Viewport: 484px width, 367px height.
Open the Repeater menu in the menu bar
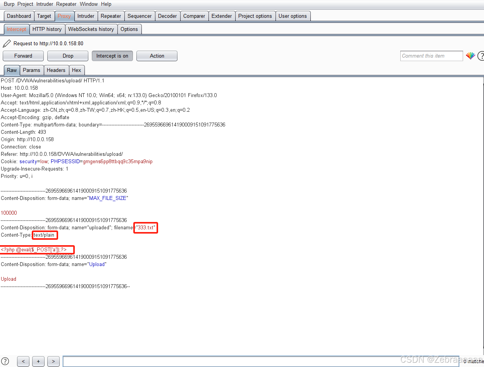(x=66, y=4)
